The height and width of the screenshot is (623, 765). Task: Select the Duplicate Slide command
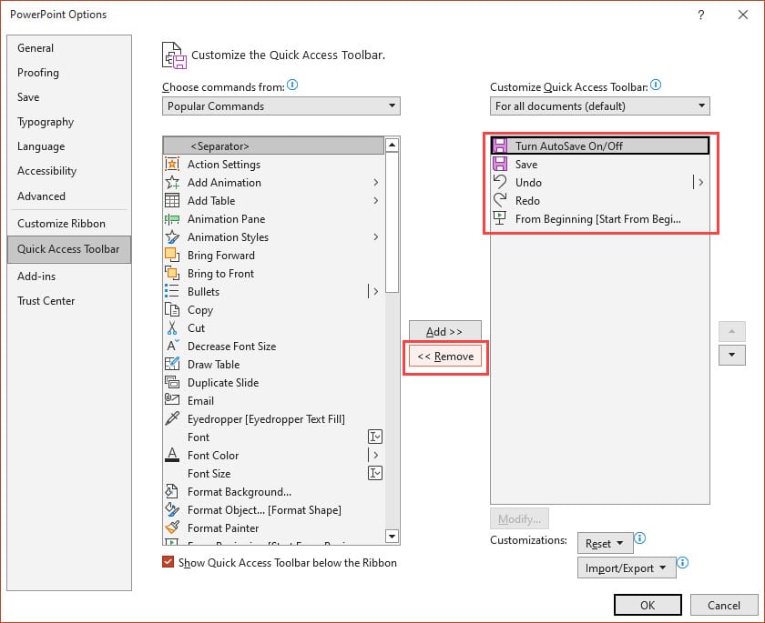(x=222, y=383)
